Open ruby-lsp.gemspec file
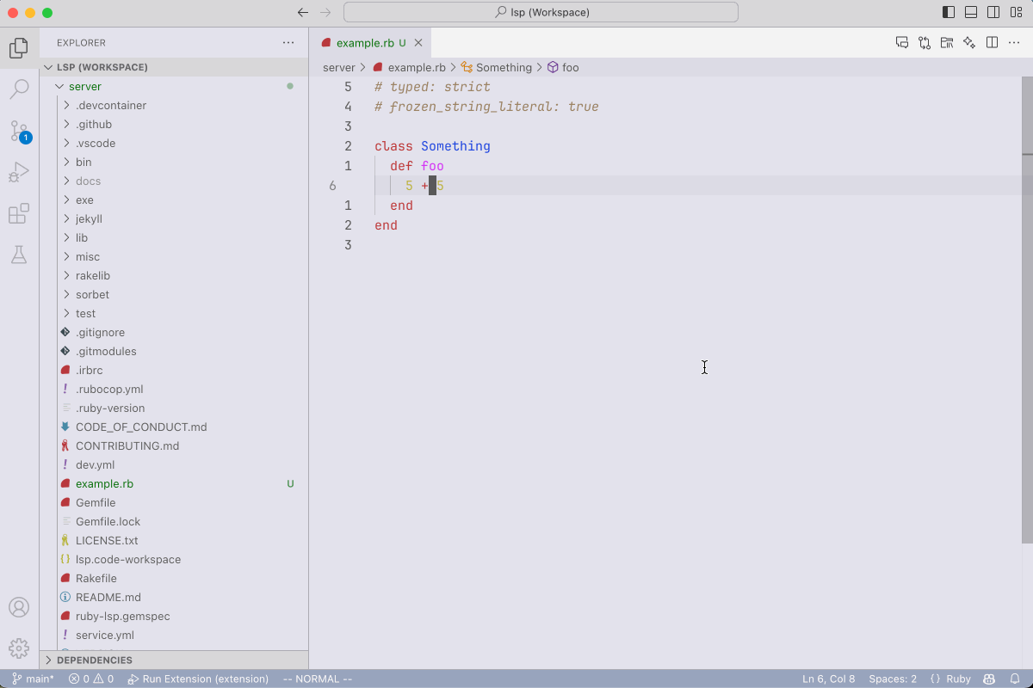This screenshot has width=1033, height=688. pyautogui.click(x=174, y=616)
